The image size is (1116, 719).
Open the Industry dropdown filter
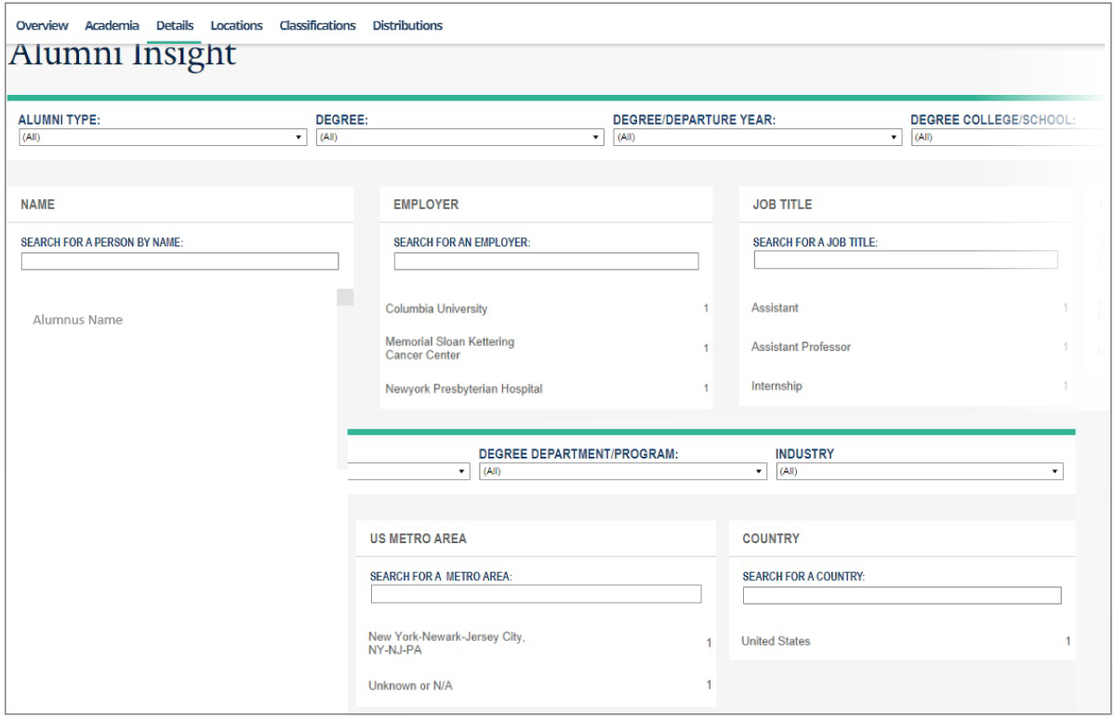coord(919,473)
